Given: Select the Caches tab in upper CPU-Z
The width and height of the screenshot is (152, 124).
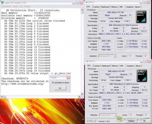Looking at the screenshot, I should pyautogui.click(x=96, y=7).
